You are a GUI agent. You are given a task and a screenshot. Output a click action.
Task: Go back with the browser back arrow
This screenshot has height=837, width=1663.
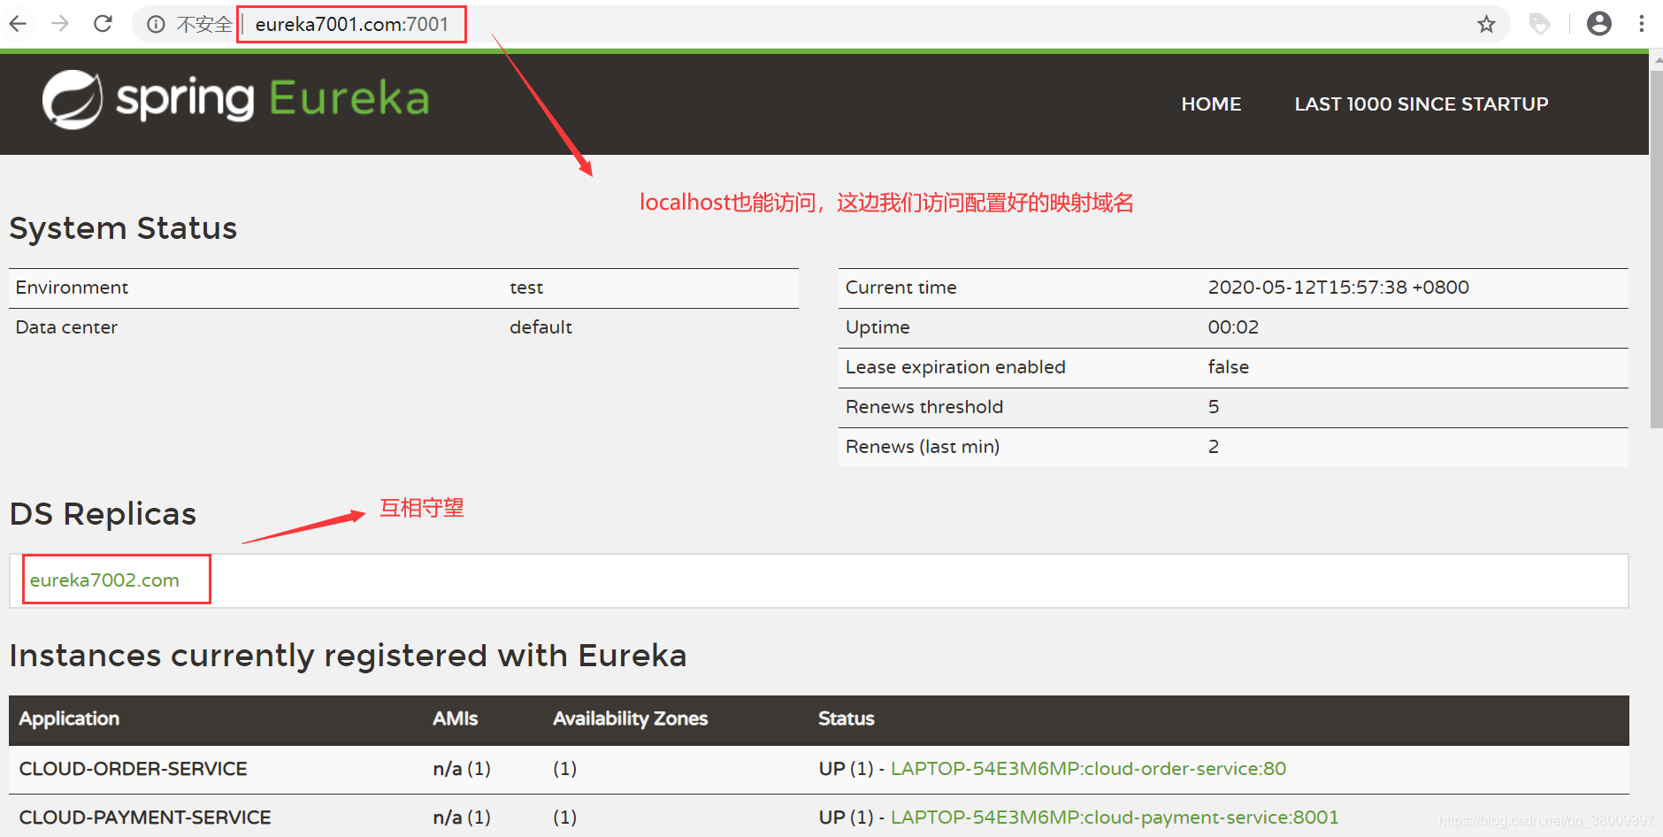(18, 24)
